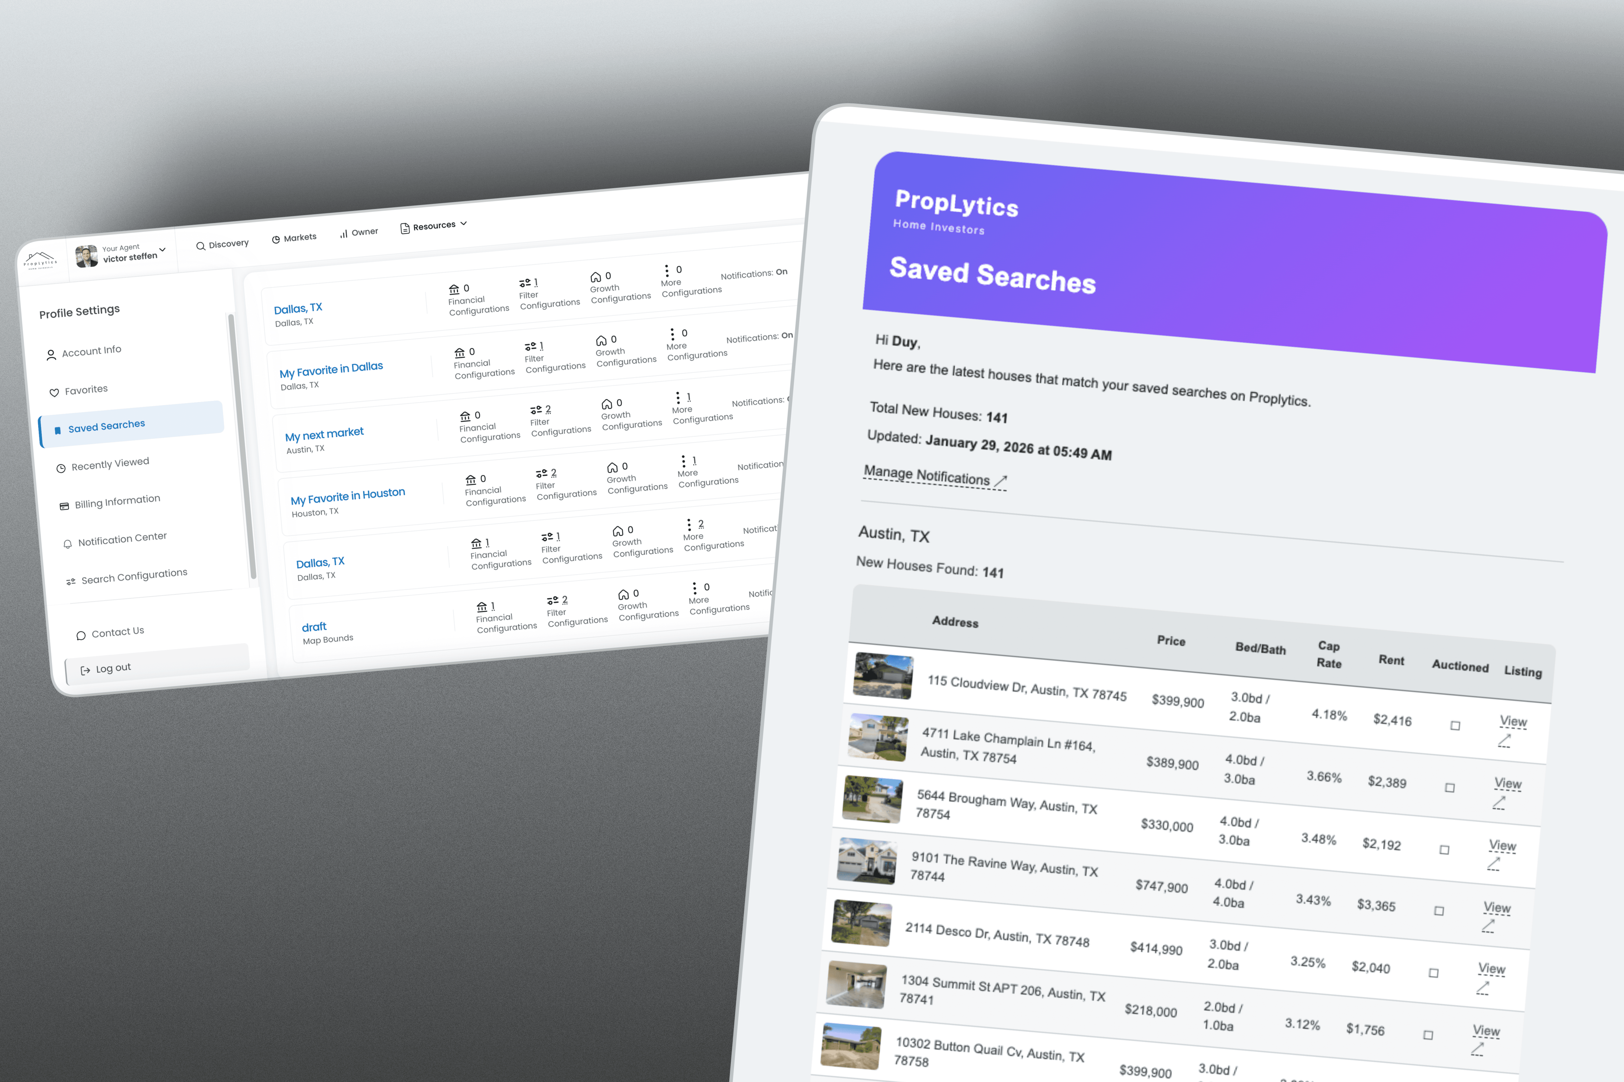This screenshot has height=1082, width=1624.
Task: Expand the Your Agent victor steffen dropdown
Action: pyautogui.click(x=162, y=250)
